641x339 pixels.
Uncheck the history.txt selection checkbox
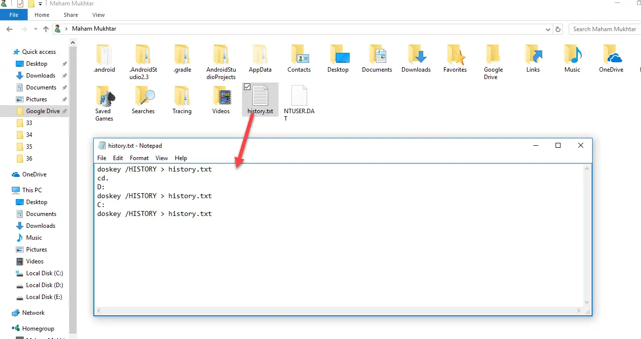247,86
